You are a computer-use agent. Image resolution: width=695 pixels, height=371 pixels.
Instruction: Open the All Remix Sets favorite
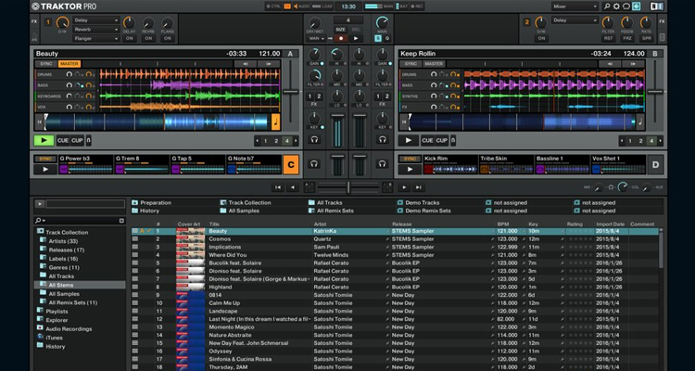[x=335, y=211]
